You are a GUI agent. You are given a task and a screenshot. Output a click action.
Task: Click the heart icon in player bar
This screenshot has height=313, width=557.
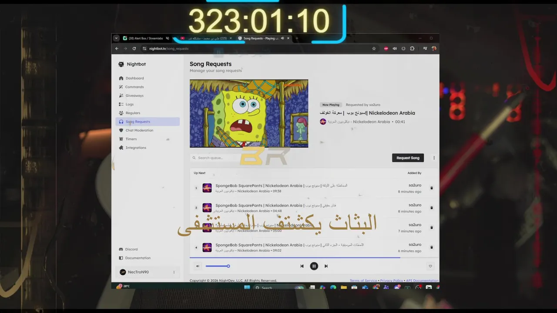pyautogui.click(x=430, y=266)
